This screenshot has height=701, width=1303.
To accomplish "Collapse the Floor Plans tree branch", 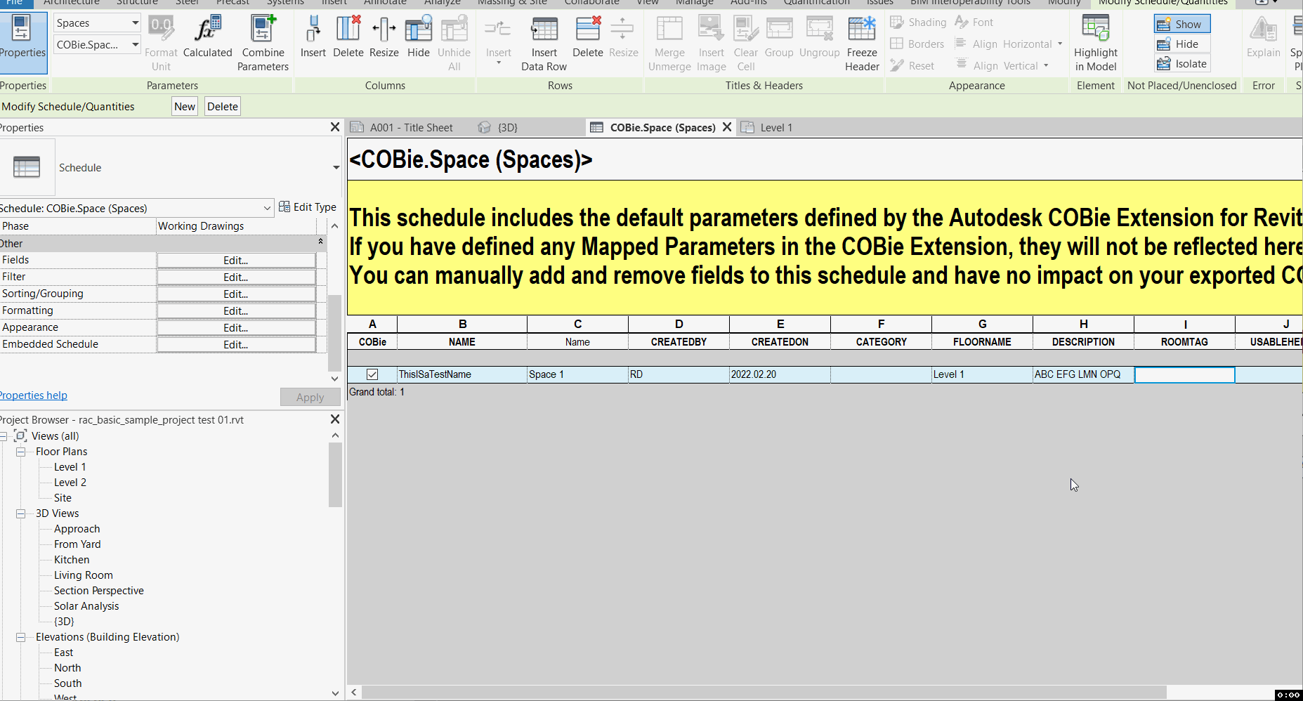I will (20, 452).
